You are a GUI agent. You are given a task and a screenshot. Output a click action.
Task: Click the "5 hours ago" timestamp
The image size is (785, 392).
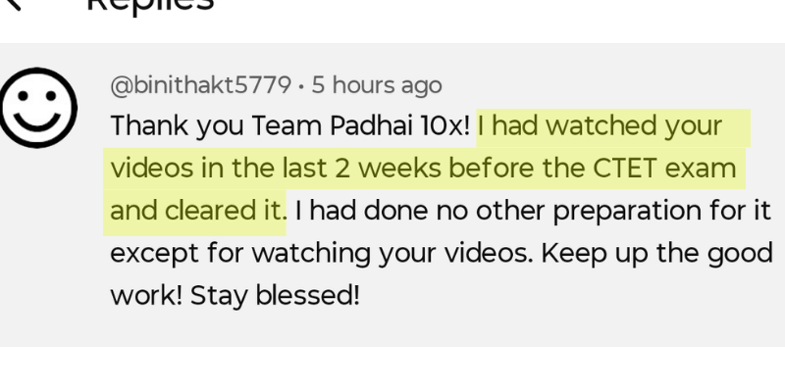(377, 85)
